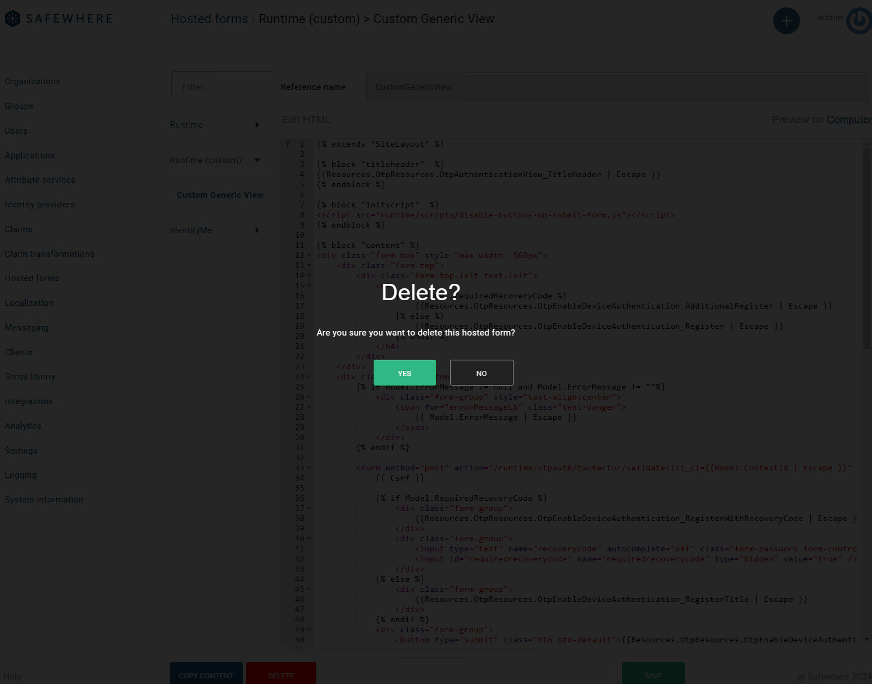This screenshot has height=684, width=872.
Task: Open Script library section
Action: [30, 377]
